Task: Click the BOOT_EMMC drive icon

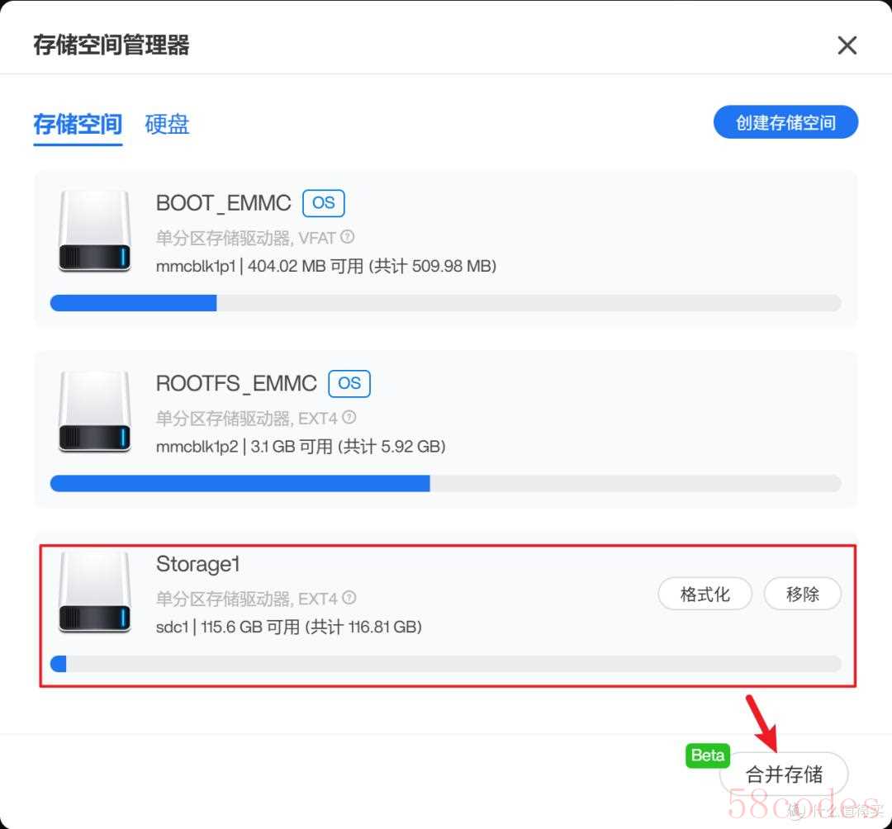Action: coord(94,231)
